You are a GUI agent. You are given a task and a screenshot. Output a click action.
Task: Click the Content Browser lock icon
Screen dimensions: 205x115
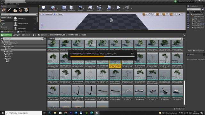click(x=184, y=35)
